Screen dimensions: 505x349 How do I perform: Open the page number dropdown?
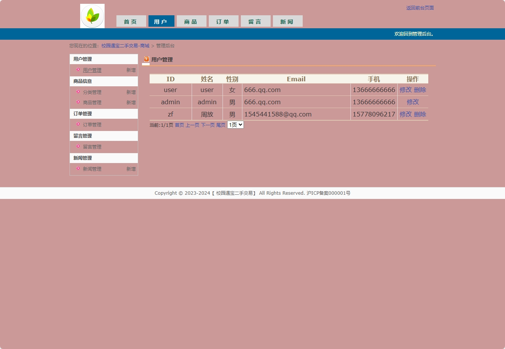[235, 125]
